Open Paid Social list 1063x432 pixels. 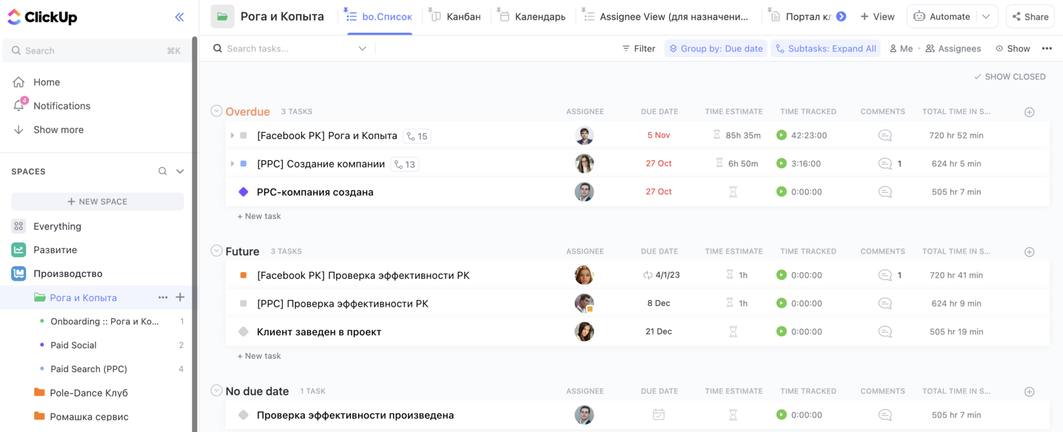point(73,345)
